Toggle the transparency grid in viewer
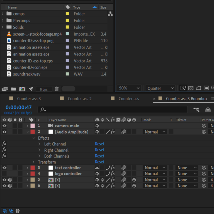This screenshot has height=214, width=214. pyautogui.click(x=191, y=88)
